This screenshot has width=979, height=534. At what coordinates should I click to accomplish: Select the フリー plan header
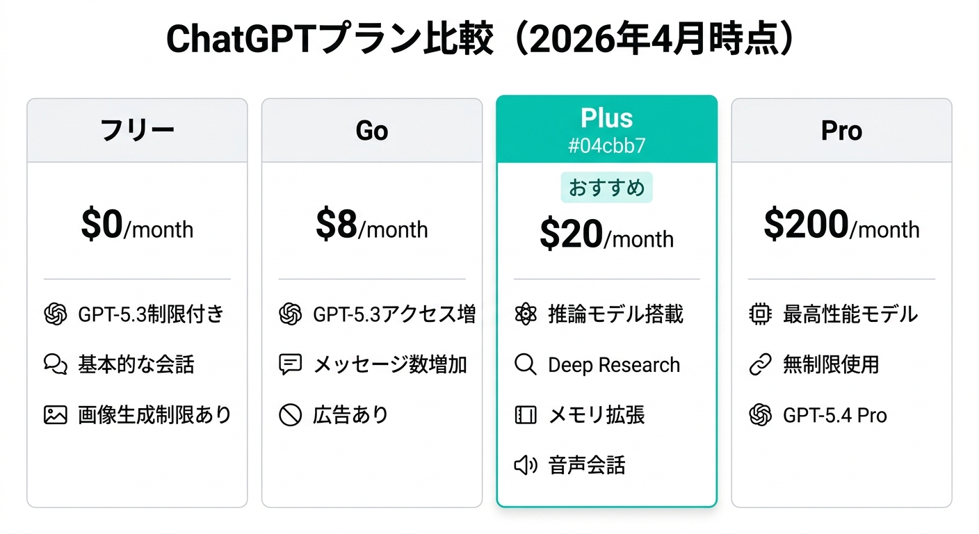137,131
